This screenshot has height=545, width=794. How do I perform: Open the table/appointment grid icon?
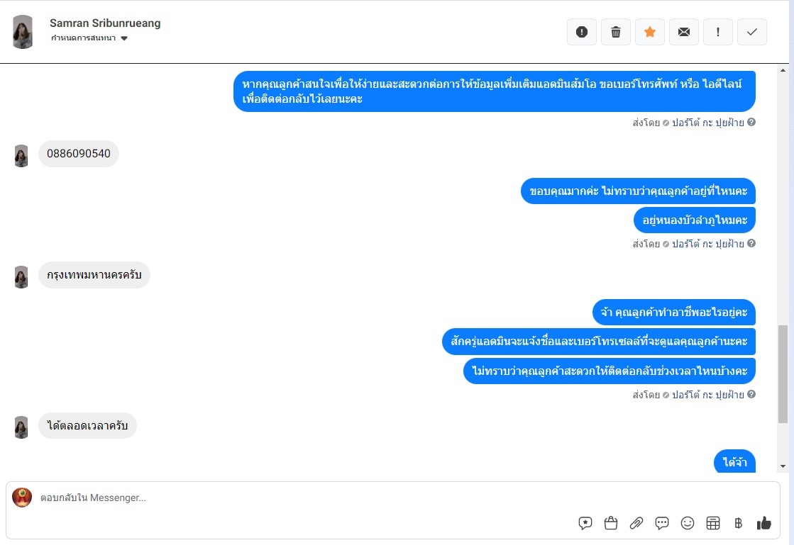tap(713, 523)
